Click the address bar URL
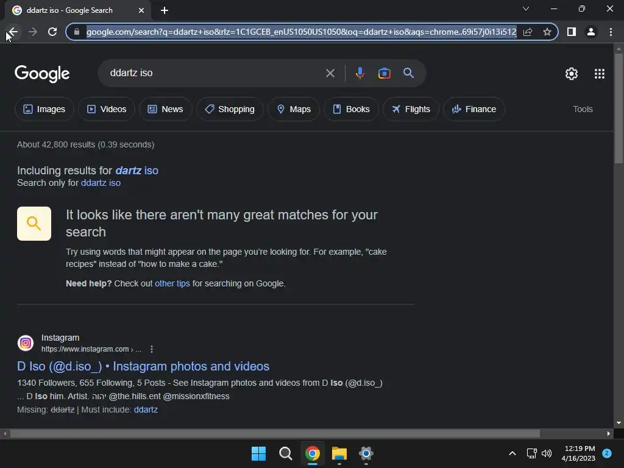This screenshot has height=468, width=624. (301, 32)
